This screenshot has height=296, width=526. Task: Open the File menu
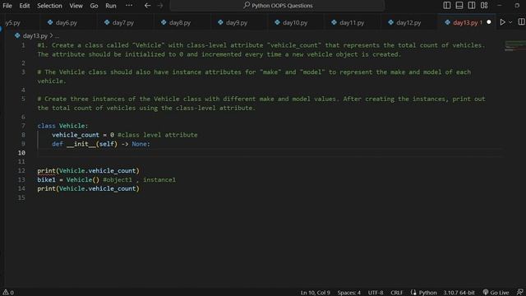tap(7, 6)
